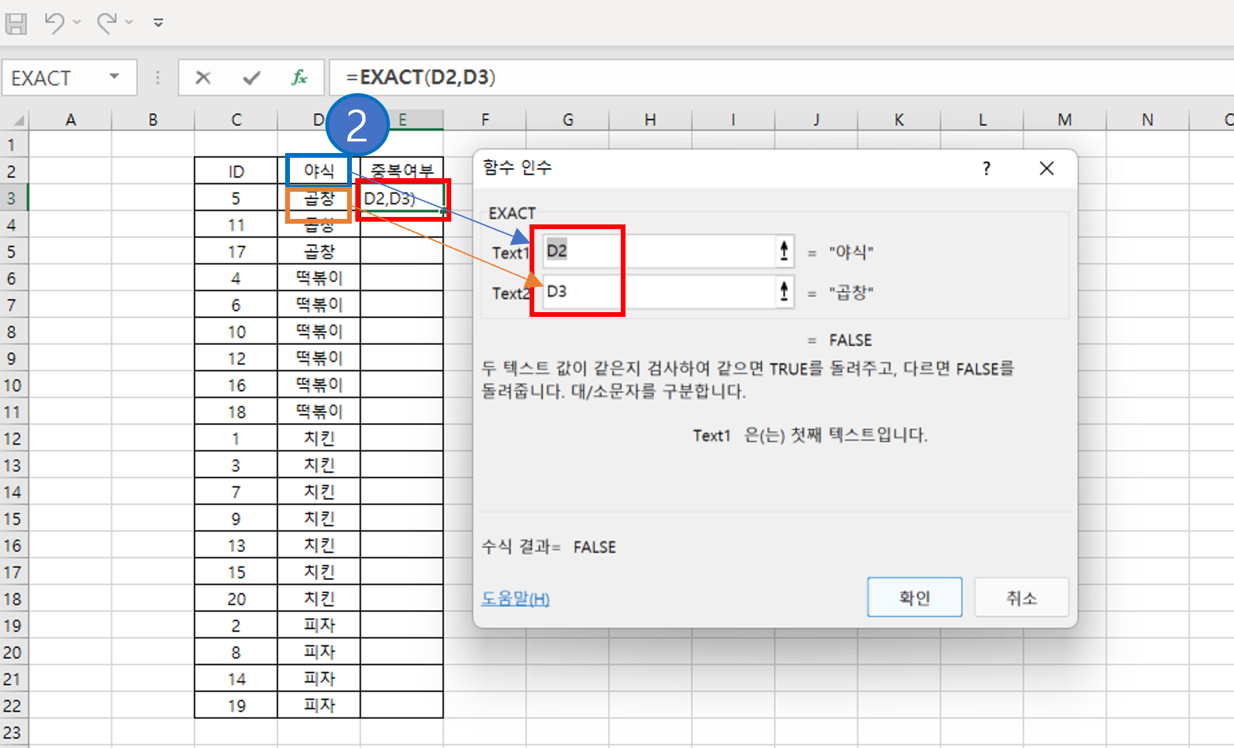The image size is (1234, 748).
Task: Click the collapse dialog icon beside Text1 field
Action: pyautogui.click(x=784, y=250)
